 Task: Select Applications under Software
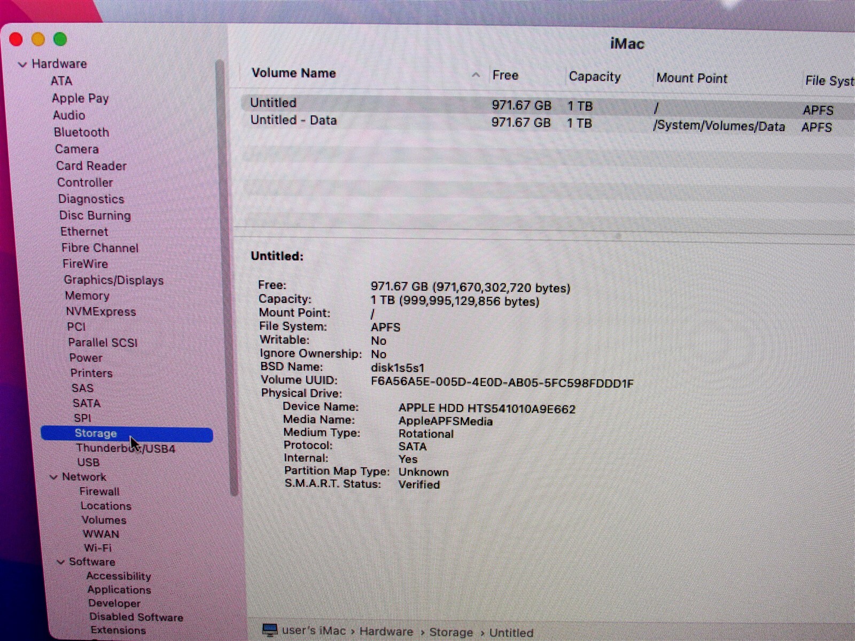119,590
